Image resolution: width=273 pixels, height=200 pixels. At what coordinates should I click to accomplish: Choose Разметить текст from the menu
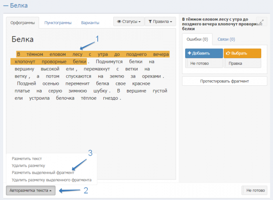[27, 159]
